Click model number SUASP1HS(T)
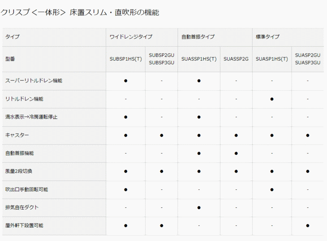The image size is (327, 241). (272, 59)
